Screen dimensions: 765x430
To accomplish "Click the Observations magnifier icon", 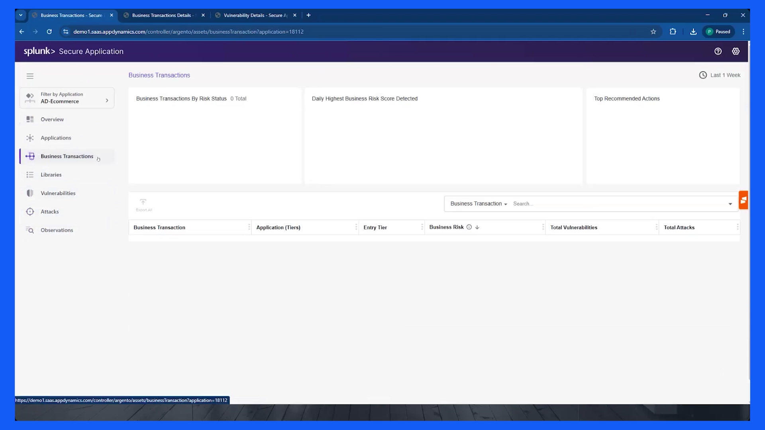I will 30,230.
